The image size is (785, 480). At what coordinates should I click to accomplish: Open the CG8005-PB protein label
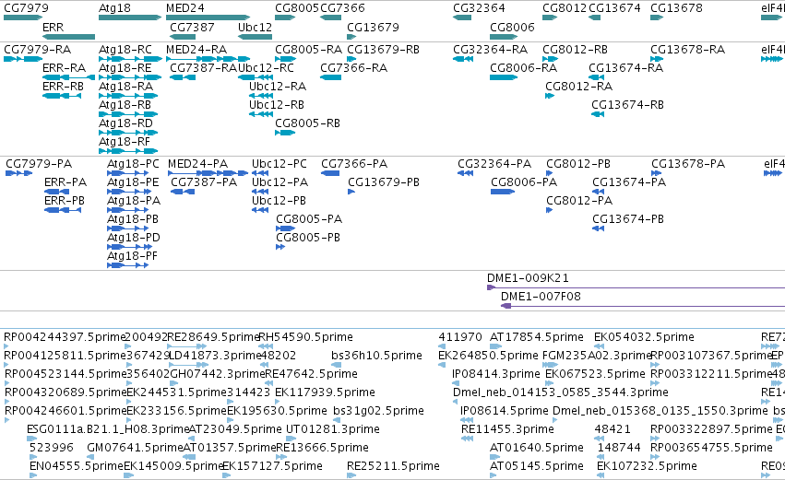(308, 238)
